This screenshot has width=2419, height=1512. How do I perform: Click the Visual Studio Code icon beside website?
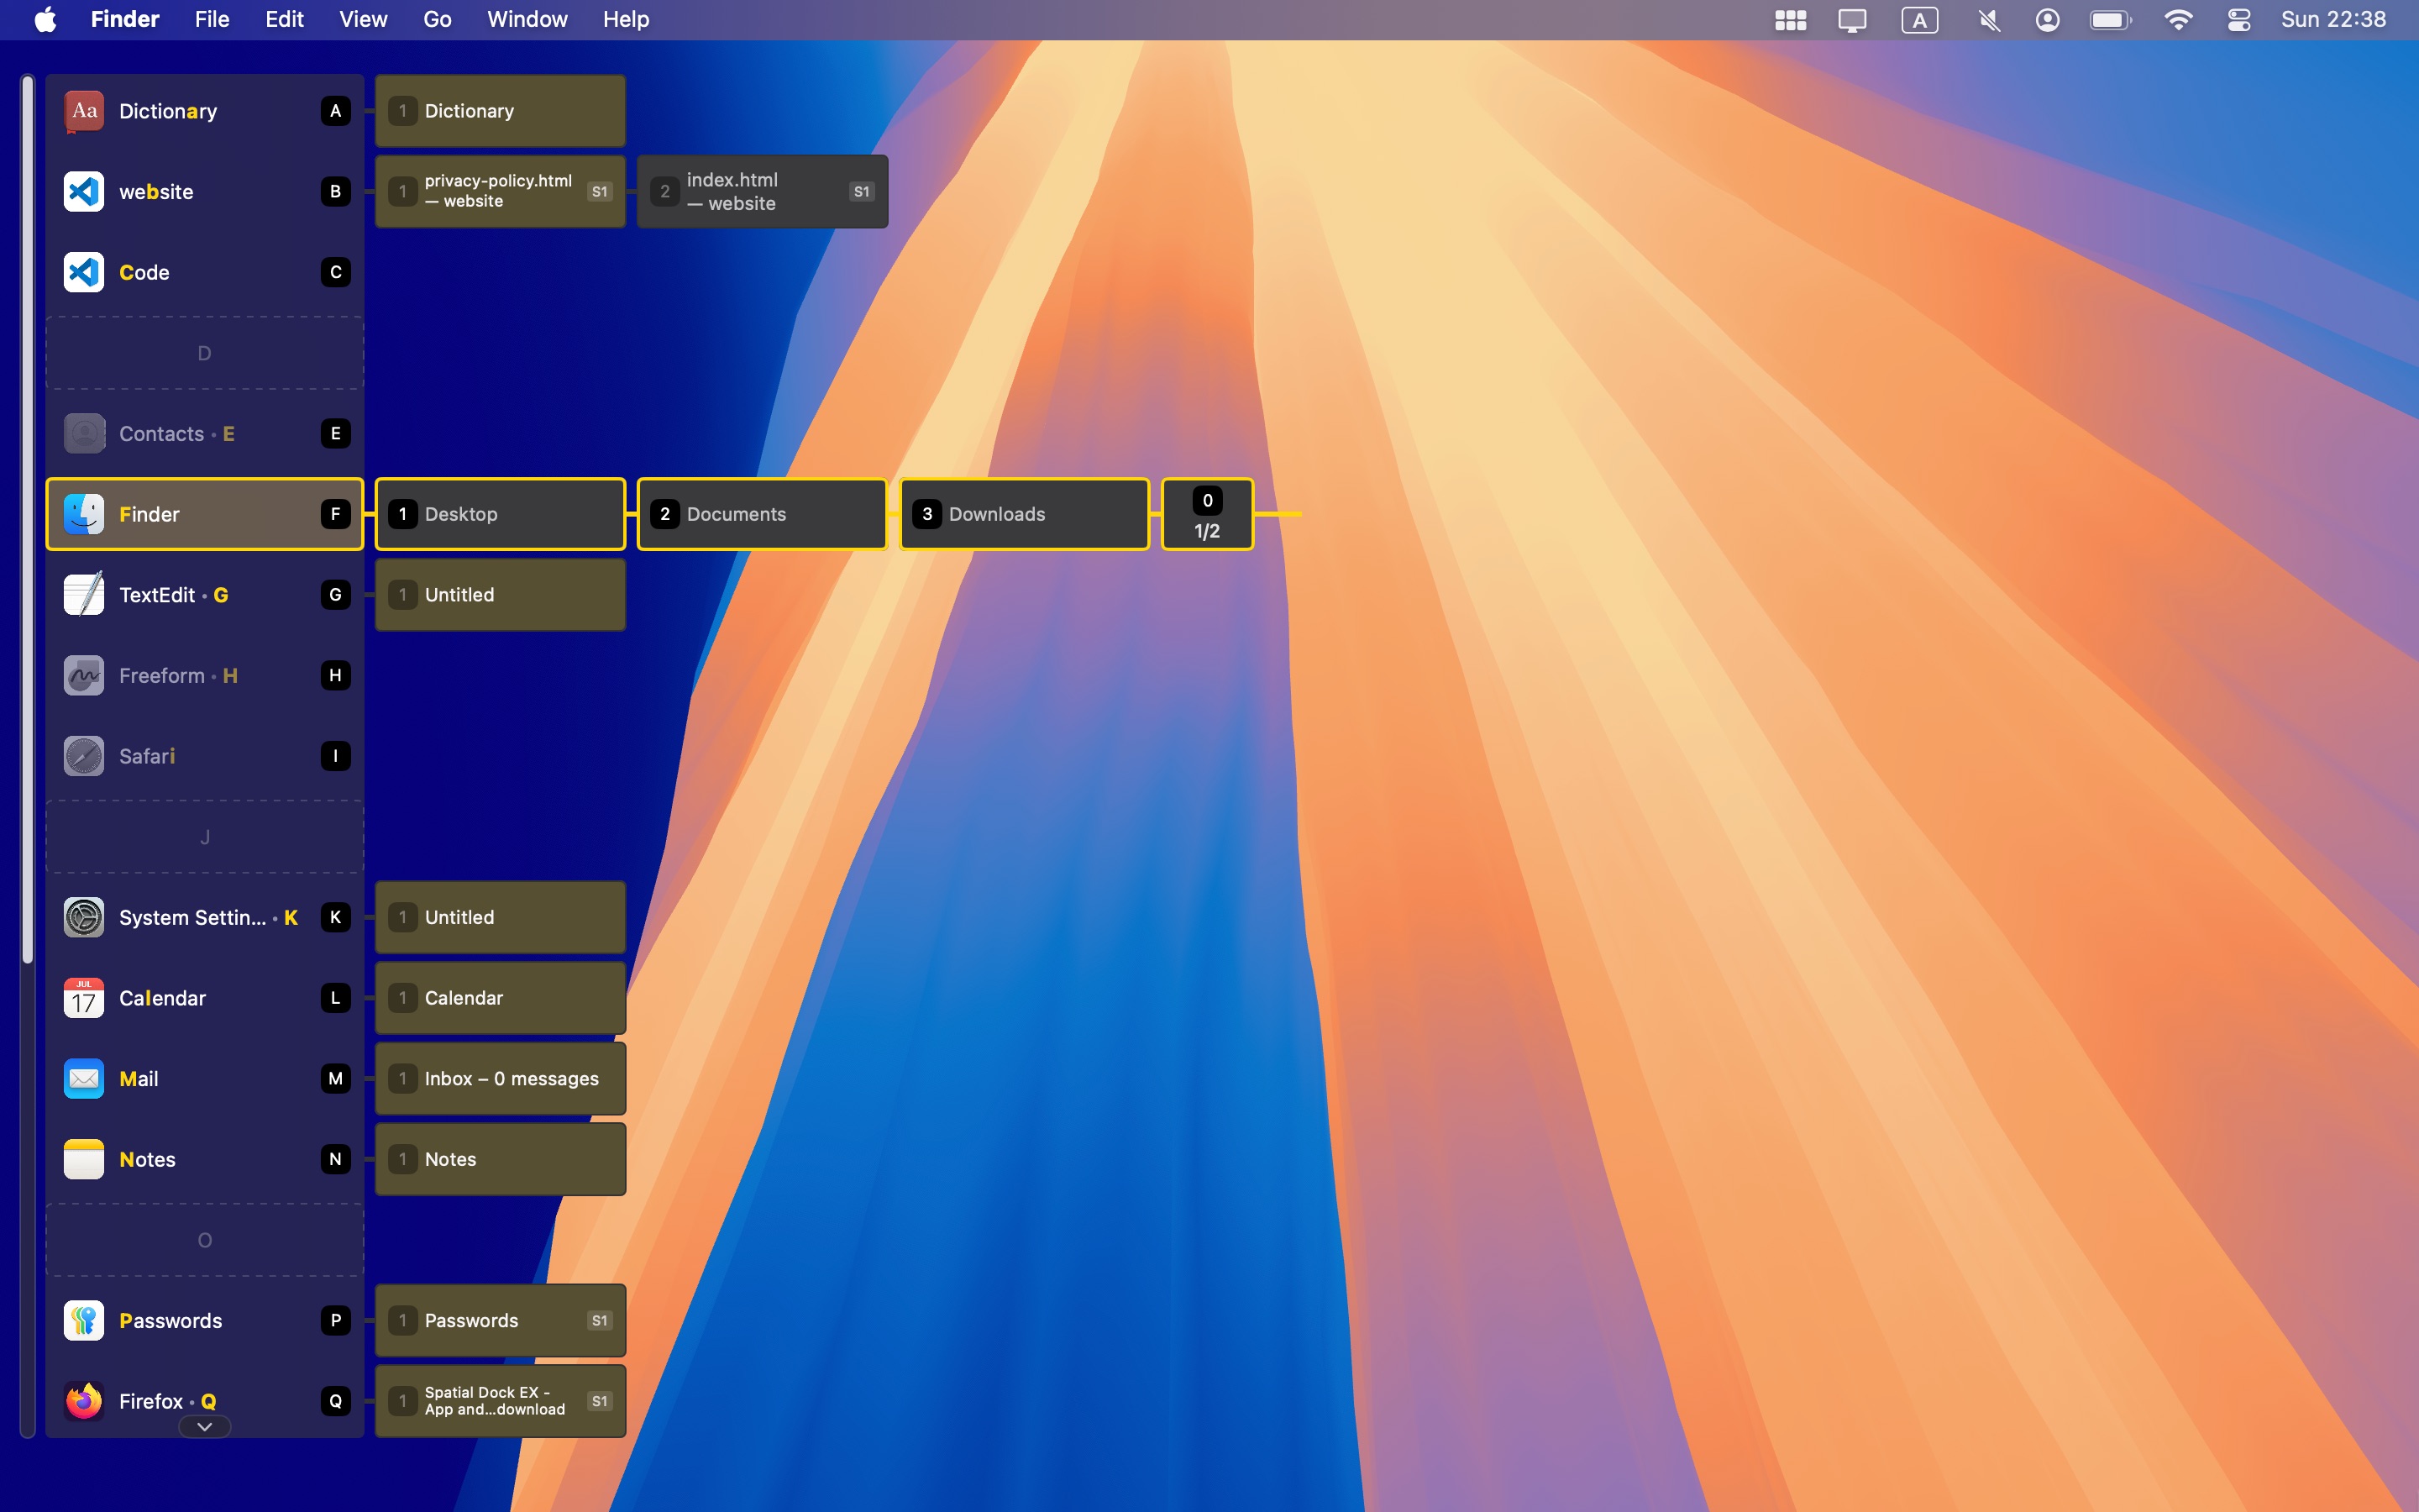click(x=84, y=192)
